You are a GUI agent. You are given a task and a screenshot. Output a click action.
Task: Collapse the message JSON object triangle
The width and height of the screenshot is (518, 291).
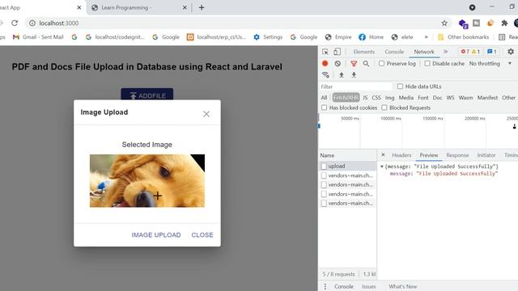[x=382, y=167]
